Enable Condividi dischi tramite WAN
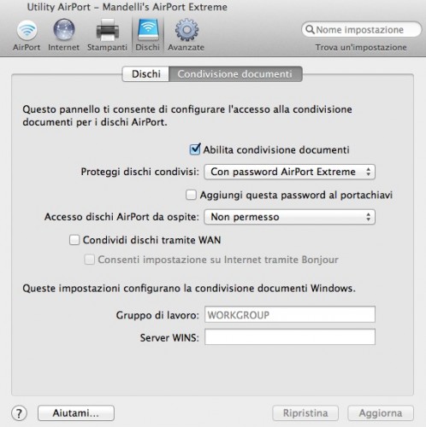 point(74,240)
